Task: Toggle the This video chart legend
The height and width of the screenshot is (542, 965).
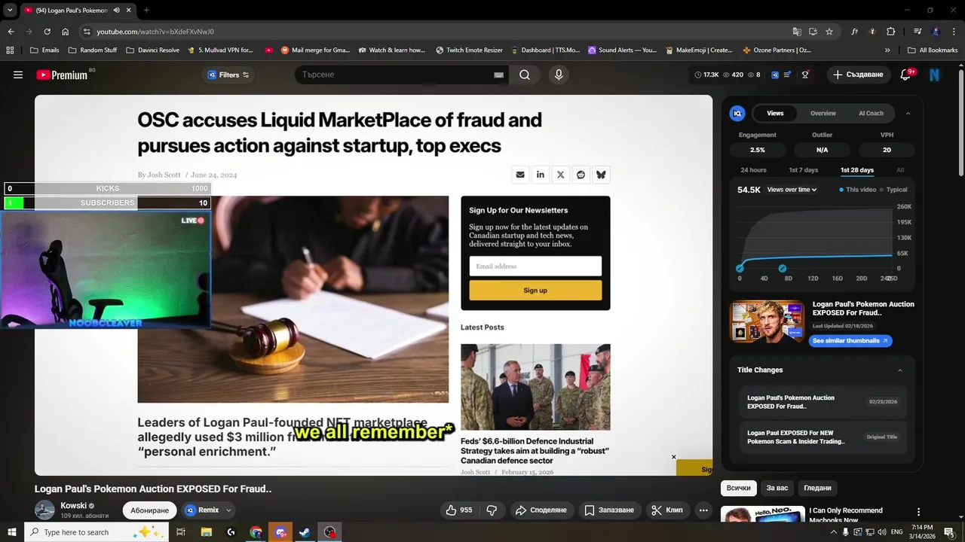Action: click(x=858, y=190)
